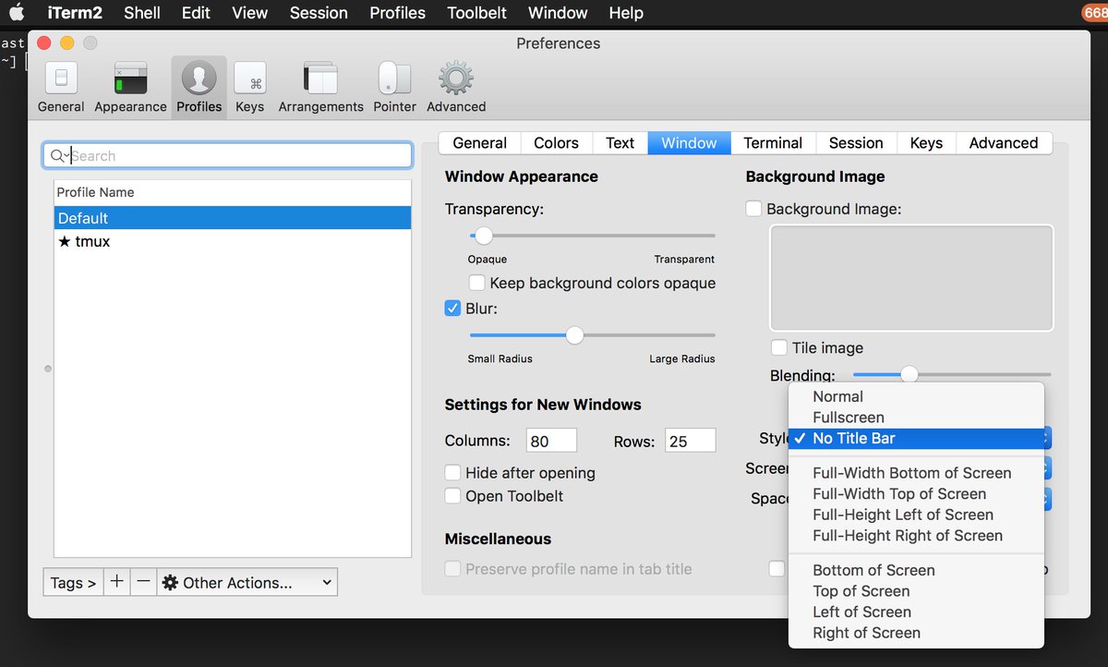Open the Keys preferences pane icon
The height and width of the screenshot is (667, 1108).
[x=249, y=79]
